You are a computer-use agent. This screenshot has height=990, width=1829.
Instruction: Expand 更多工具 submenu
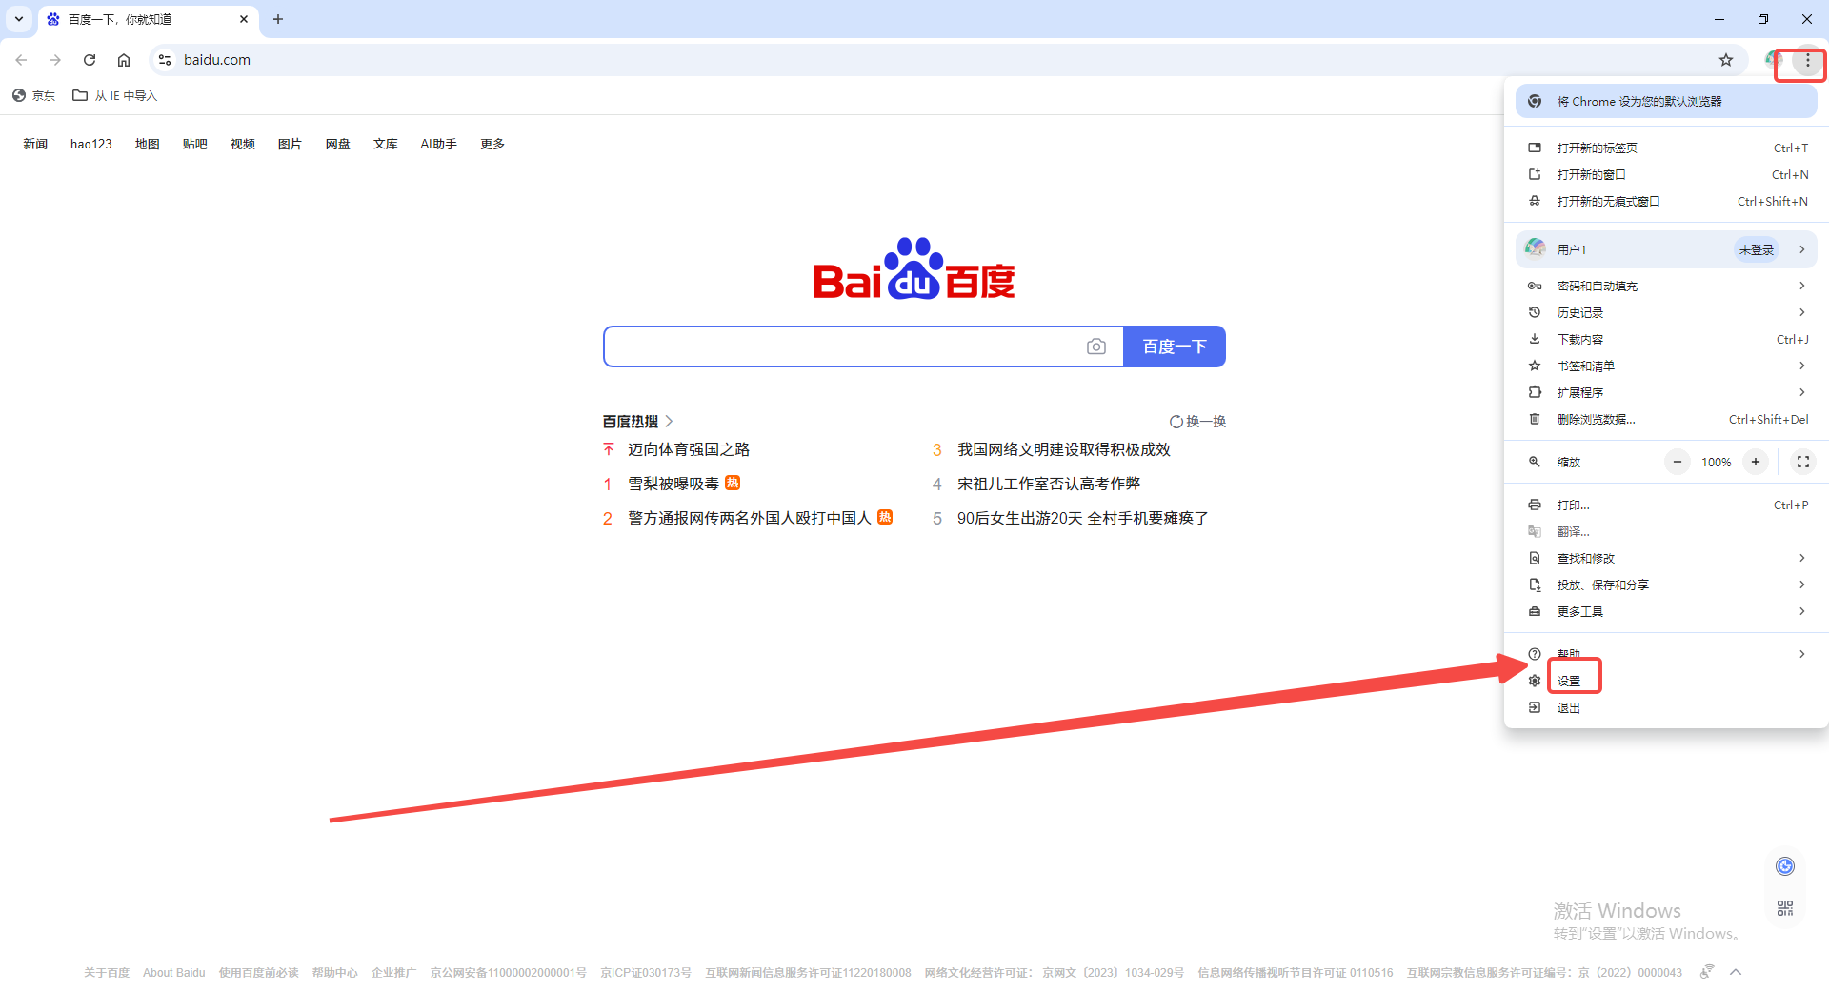click(1666, 611)
